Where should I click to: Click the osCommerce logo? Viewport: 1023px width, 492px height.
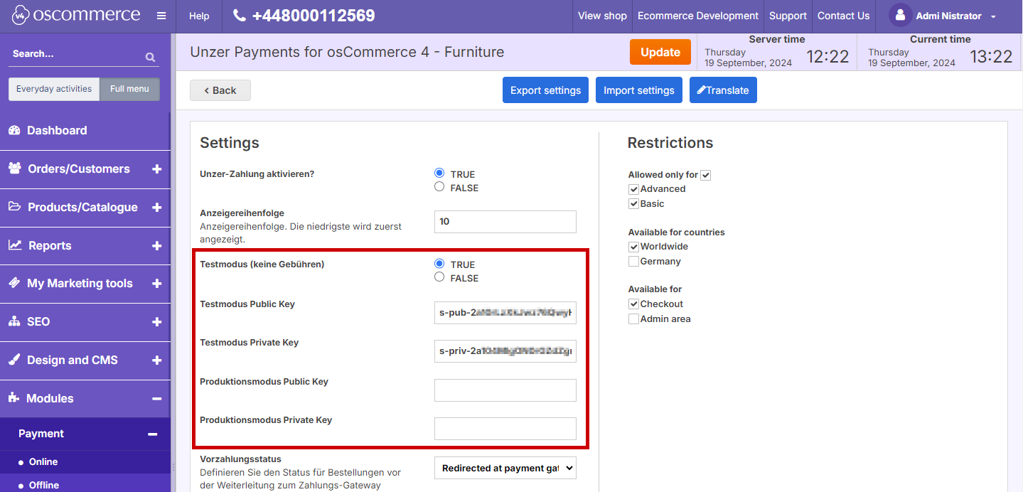76,15
